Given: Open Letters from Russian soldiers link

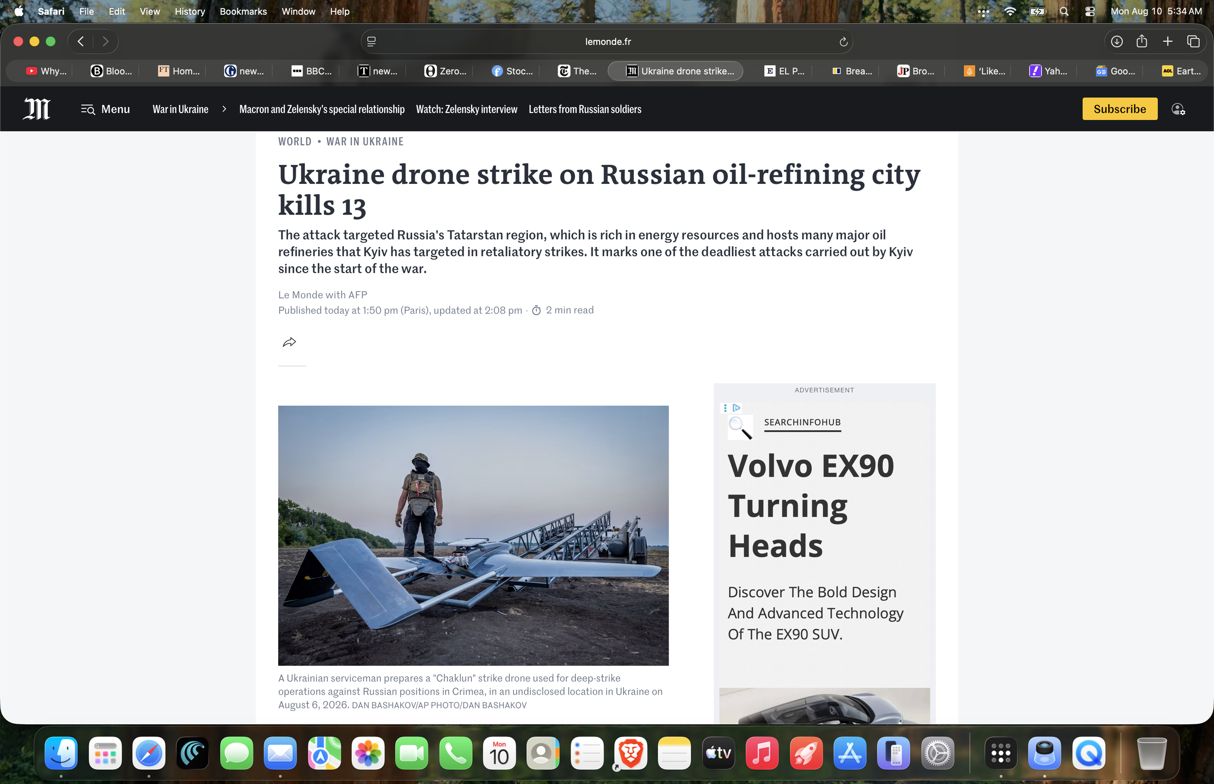Looking at the screenshot, I should click(x=585, y=109).
